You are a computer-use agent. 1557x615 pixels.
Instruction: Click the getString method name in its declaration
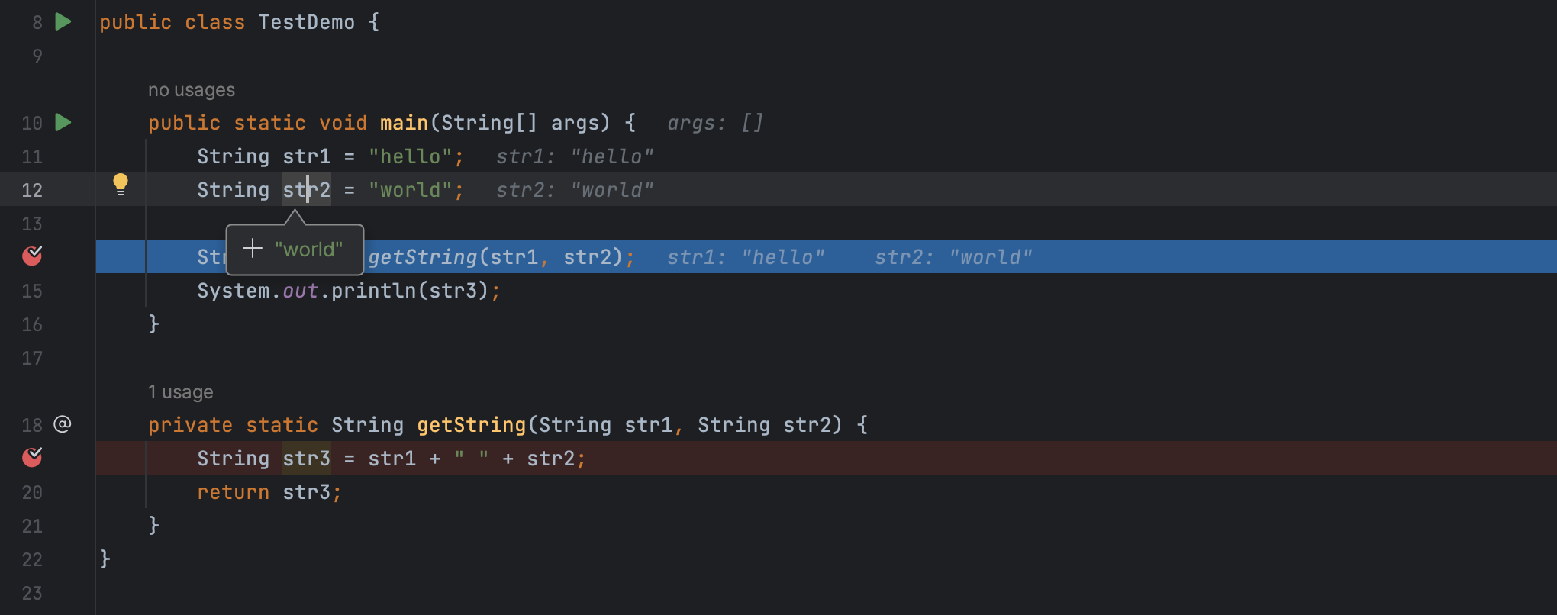(471, 425)
